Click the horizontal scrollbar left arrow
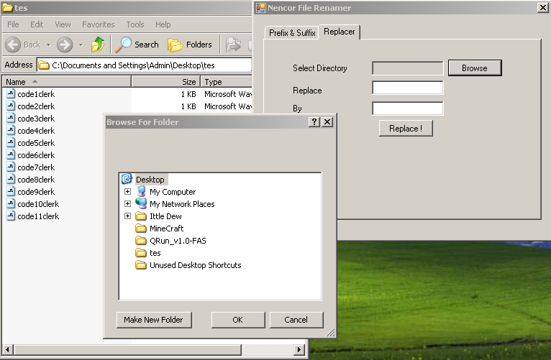This screenshot has width=551, height=360. pyautogui.click(x=8, y=349)
